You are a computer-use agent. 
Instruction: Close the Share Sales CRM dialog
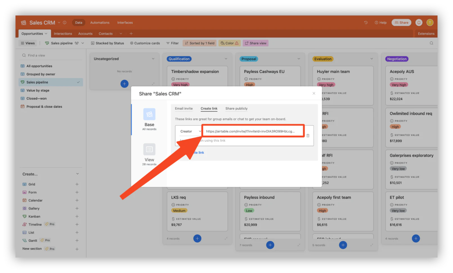pos(314,93)
